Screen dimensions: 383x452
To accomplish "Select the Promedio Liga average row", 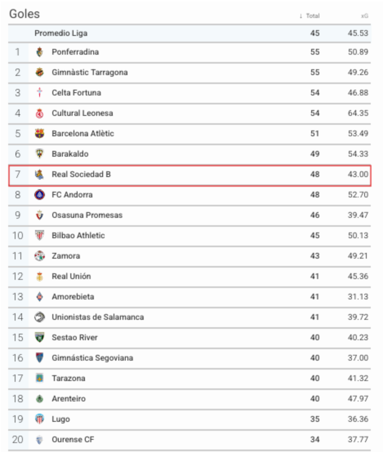I will pyautogui.click(x=189, y=33).
